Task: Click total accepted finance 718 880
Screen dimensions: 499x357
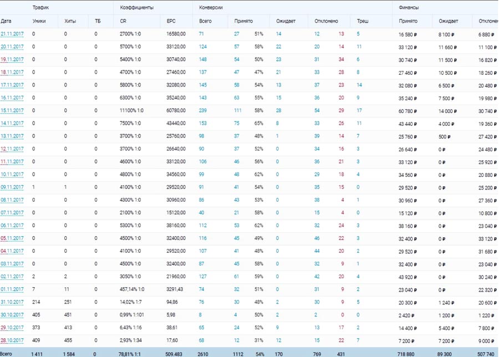Action: [406, 354]
